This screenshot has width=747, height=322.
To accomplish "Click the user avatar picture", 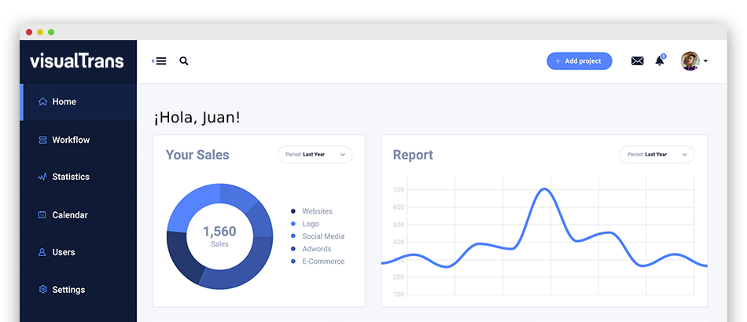I will pos(690,61).
